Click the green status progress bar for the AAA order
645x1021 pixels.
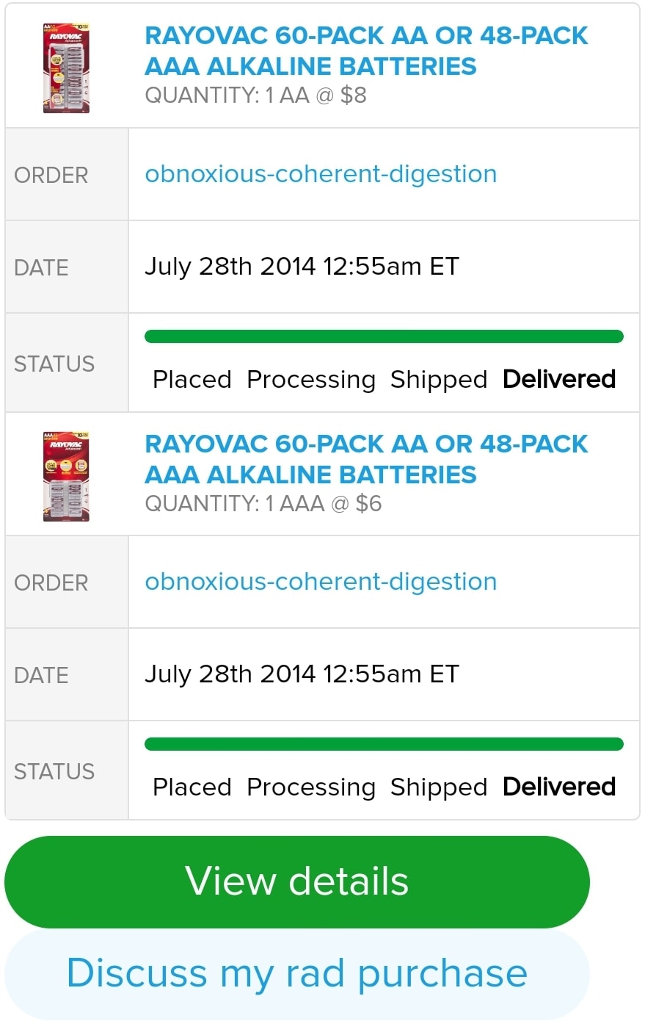click(x=384, y=744)
